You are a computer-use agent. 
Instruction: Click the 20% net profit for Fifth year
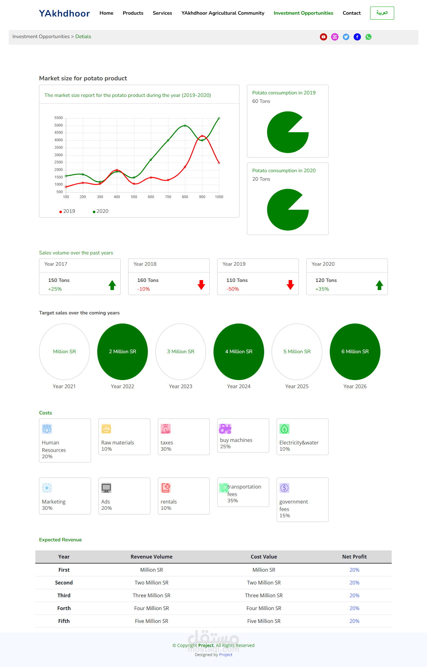pyautogui.click(x=354, y=621)
